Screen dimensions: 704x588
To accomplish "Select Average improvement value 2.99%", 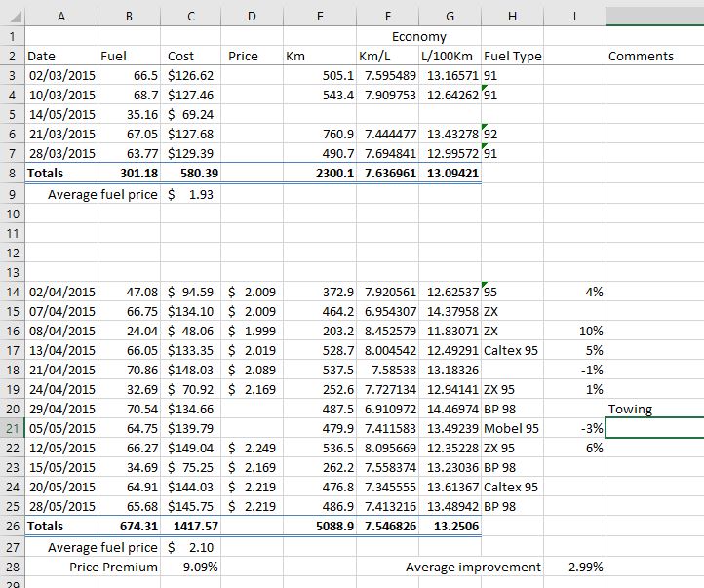I will tap(574, 567).
